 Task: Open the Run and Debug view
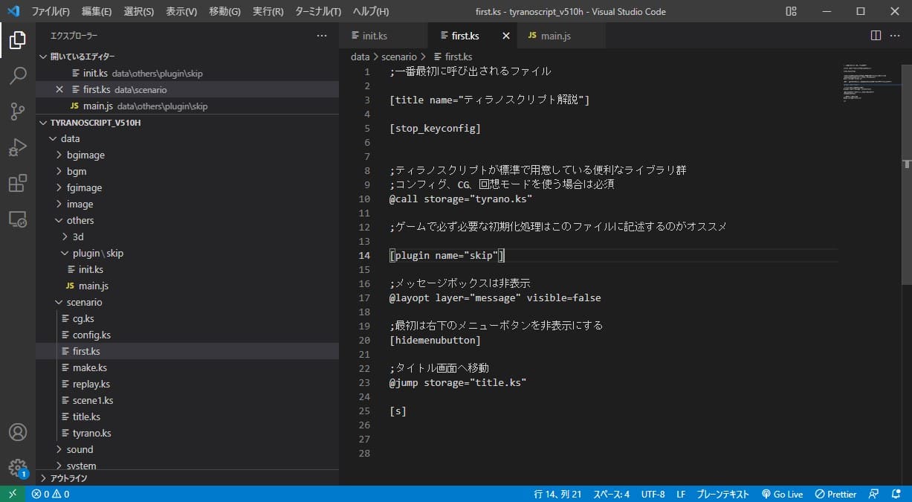coord(17,147)
